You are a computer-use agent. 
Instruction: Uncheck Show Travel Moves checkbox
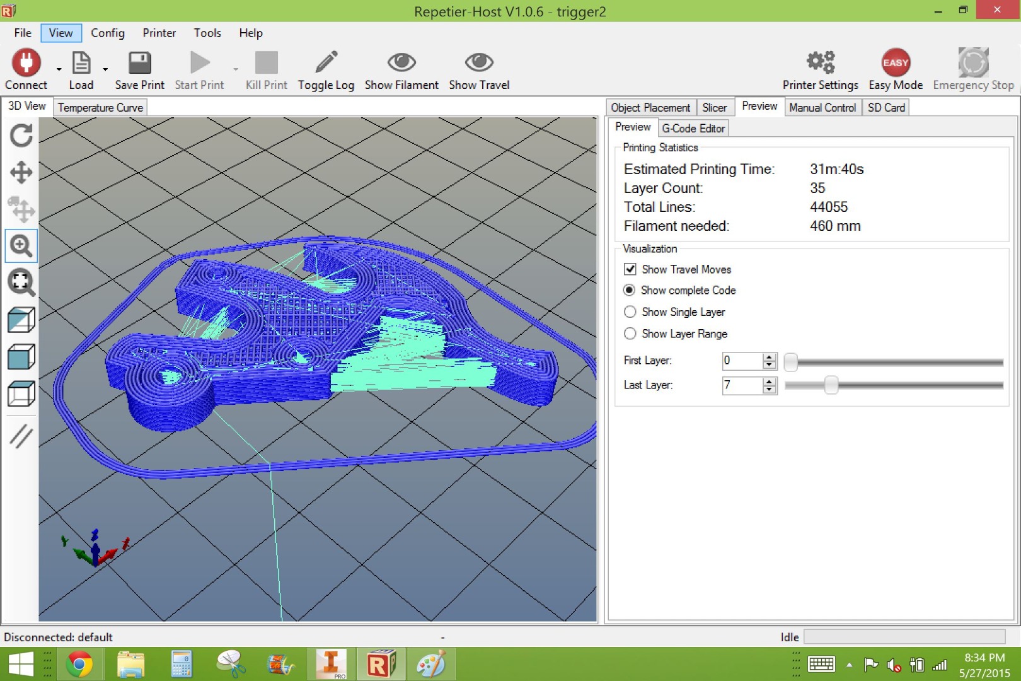[630, 269]
